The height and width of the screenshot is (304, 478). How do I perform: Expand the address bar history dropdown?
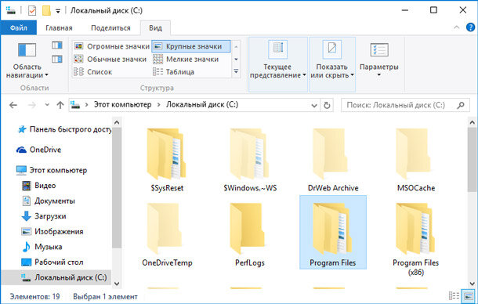314,106
